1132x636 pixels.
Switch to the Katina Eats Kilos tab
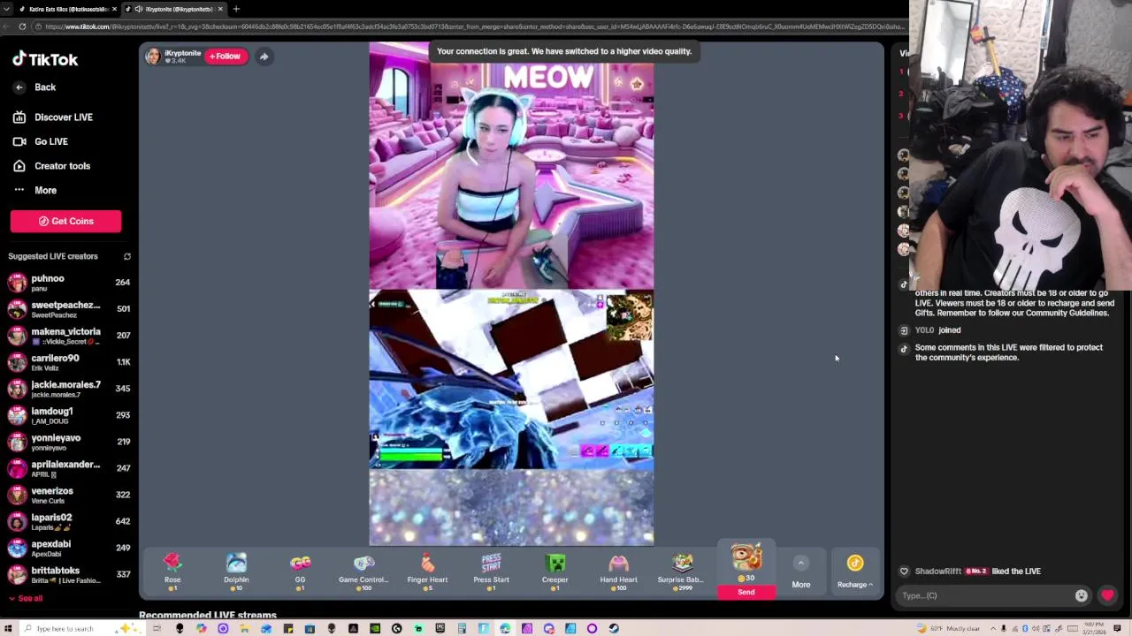pos(67,9)
